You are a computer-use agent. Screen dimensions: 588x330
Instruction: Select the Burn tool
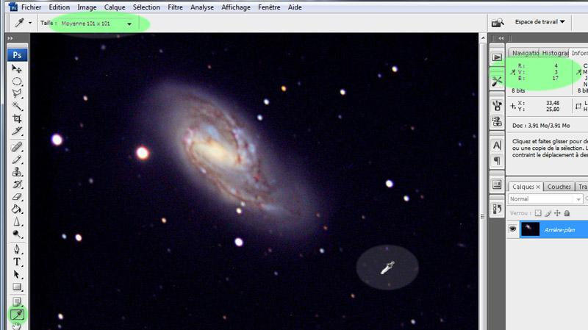(16, 234)
